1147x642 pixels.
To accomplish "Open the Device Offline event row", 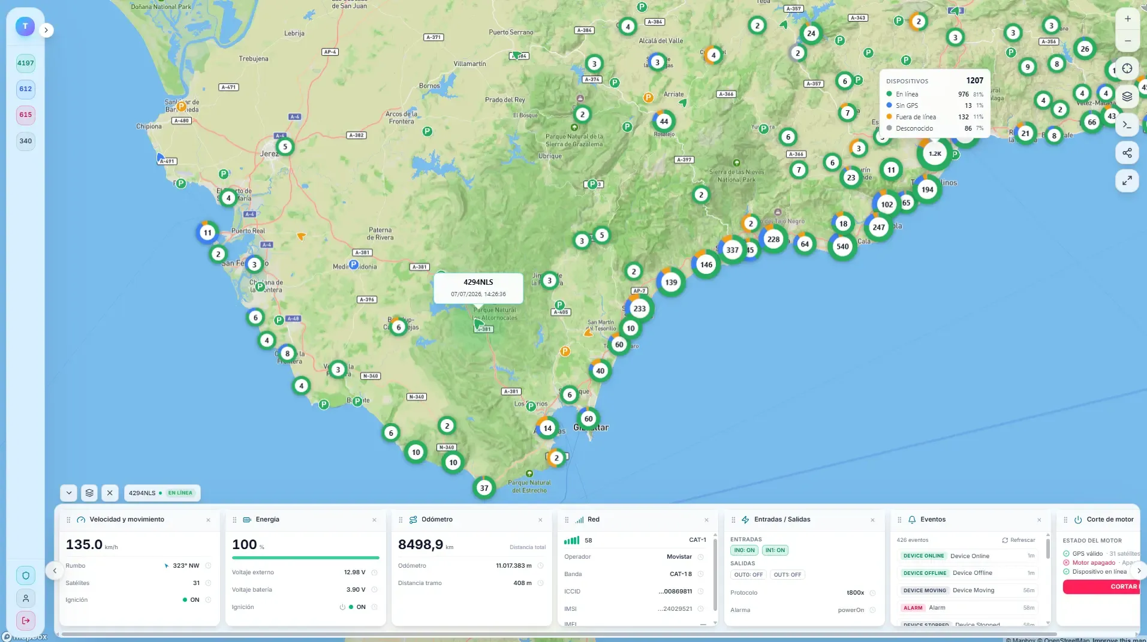I will coord(968,573).
